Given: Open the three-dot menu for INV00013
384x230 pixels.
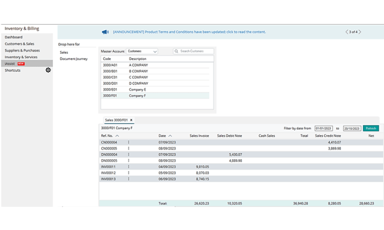Looking at the screenshot, I should coord(128,179).
